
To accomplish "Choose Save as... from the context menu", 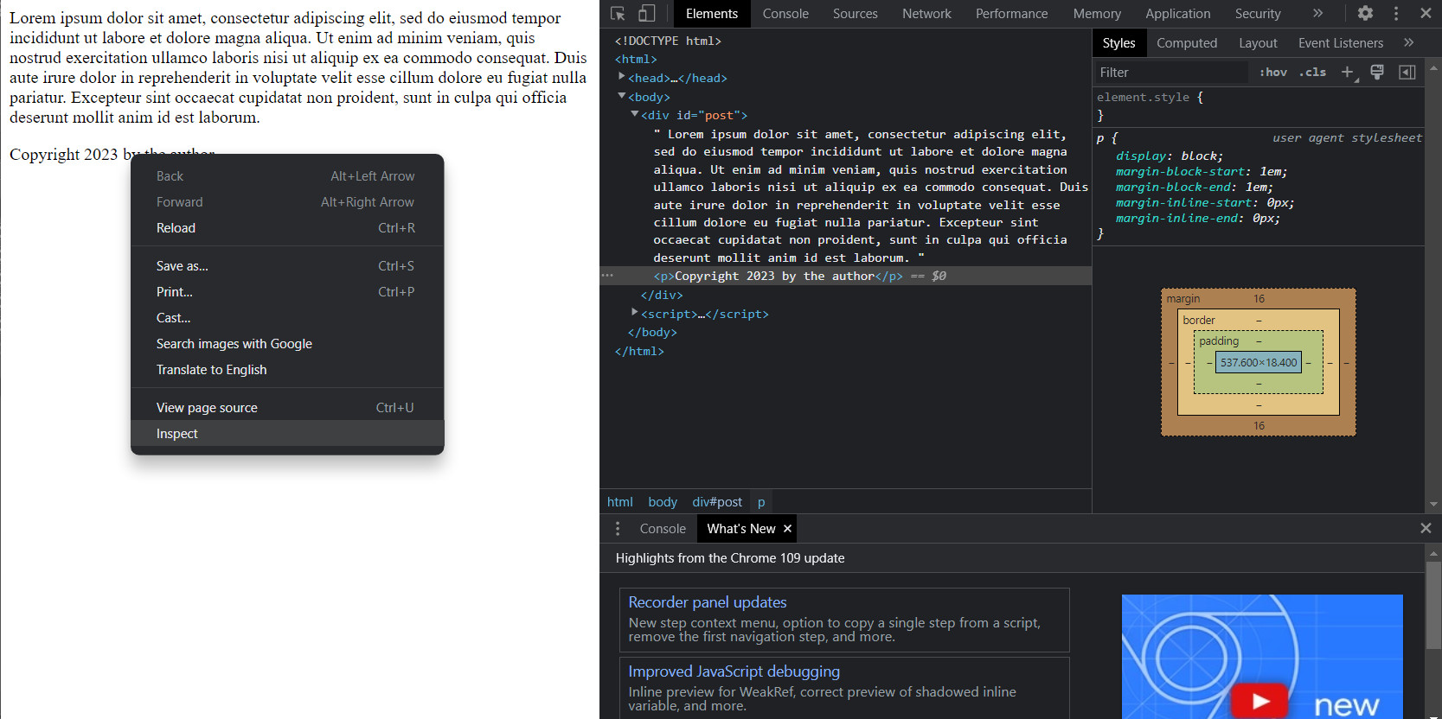I will [287, 265].
